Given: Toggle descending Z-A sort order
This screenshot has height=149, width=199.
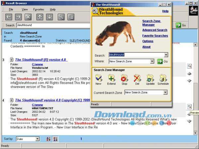Looking at the screenshot, I should [x=55, y=139].
